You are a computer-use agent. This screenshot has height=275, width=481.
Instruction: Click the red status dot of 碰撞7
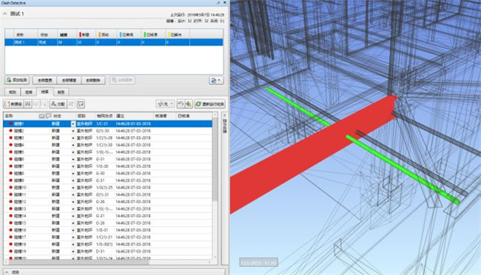click(x=11, y=166)
